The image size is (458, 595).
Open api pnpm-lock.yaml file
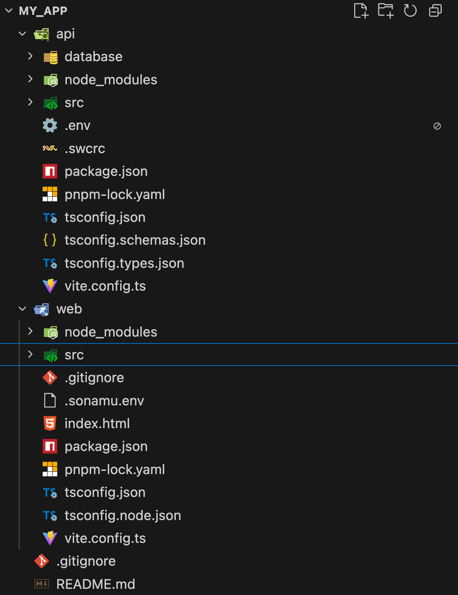pos(115,194)
